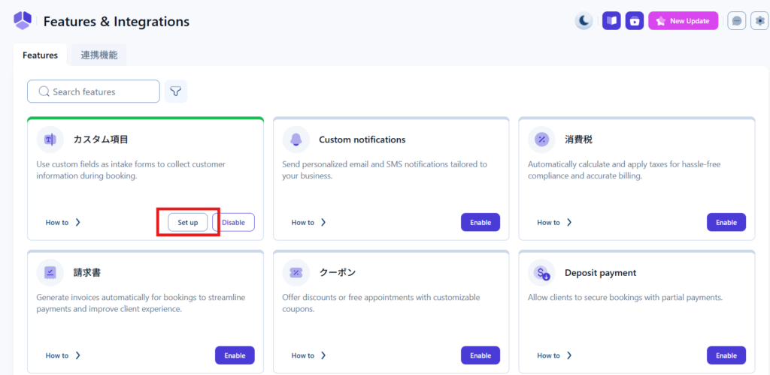Image resolution: width=770 pixels, height=375 pixels.
Task: Toggle dark mode moon icon
Action: pos(584,21)
